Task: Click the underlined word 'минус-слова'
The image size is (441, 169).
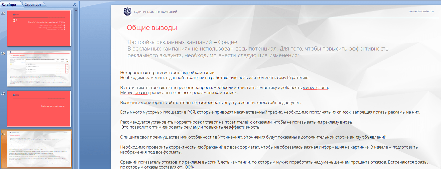Action: [315, 88]
